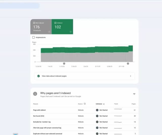Click the first annotation marker on chart timeline
The image size is (162, 135).
tap(64, 64)
